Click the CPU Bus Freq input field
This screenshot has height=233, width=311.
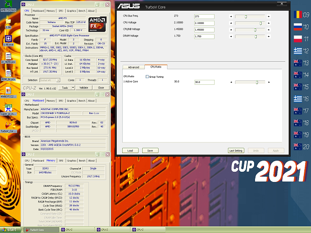pos(204,16)
